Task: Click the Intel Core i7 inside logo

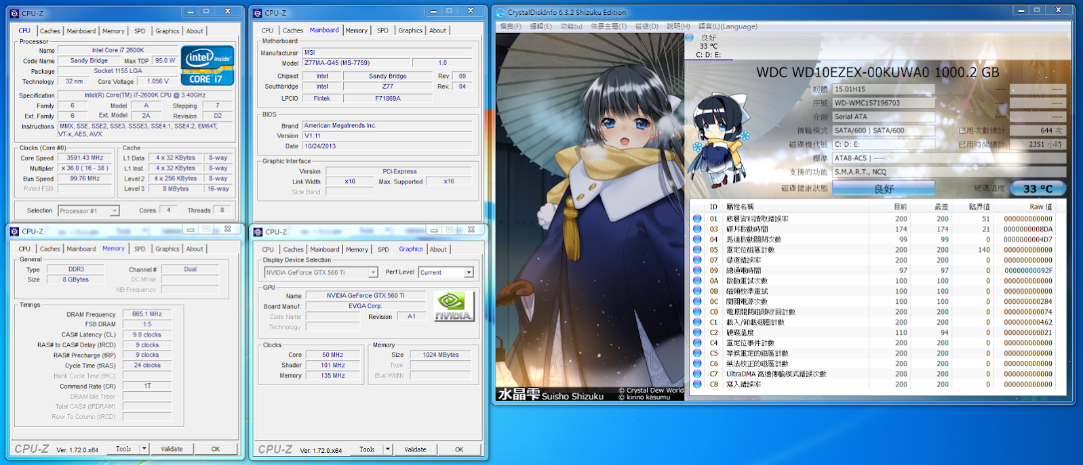Action: point(208,66)
